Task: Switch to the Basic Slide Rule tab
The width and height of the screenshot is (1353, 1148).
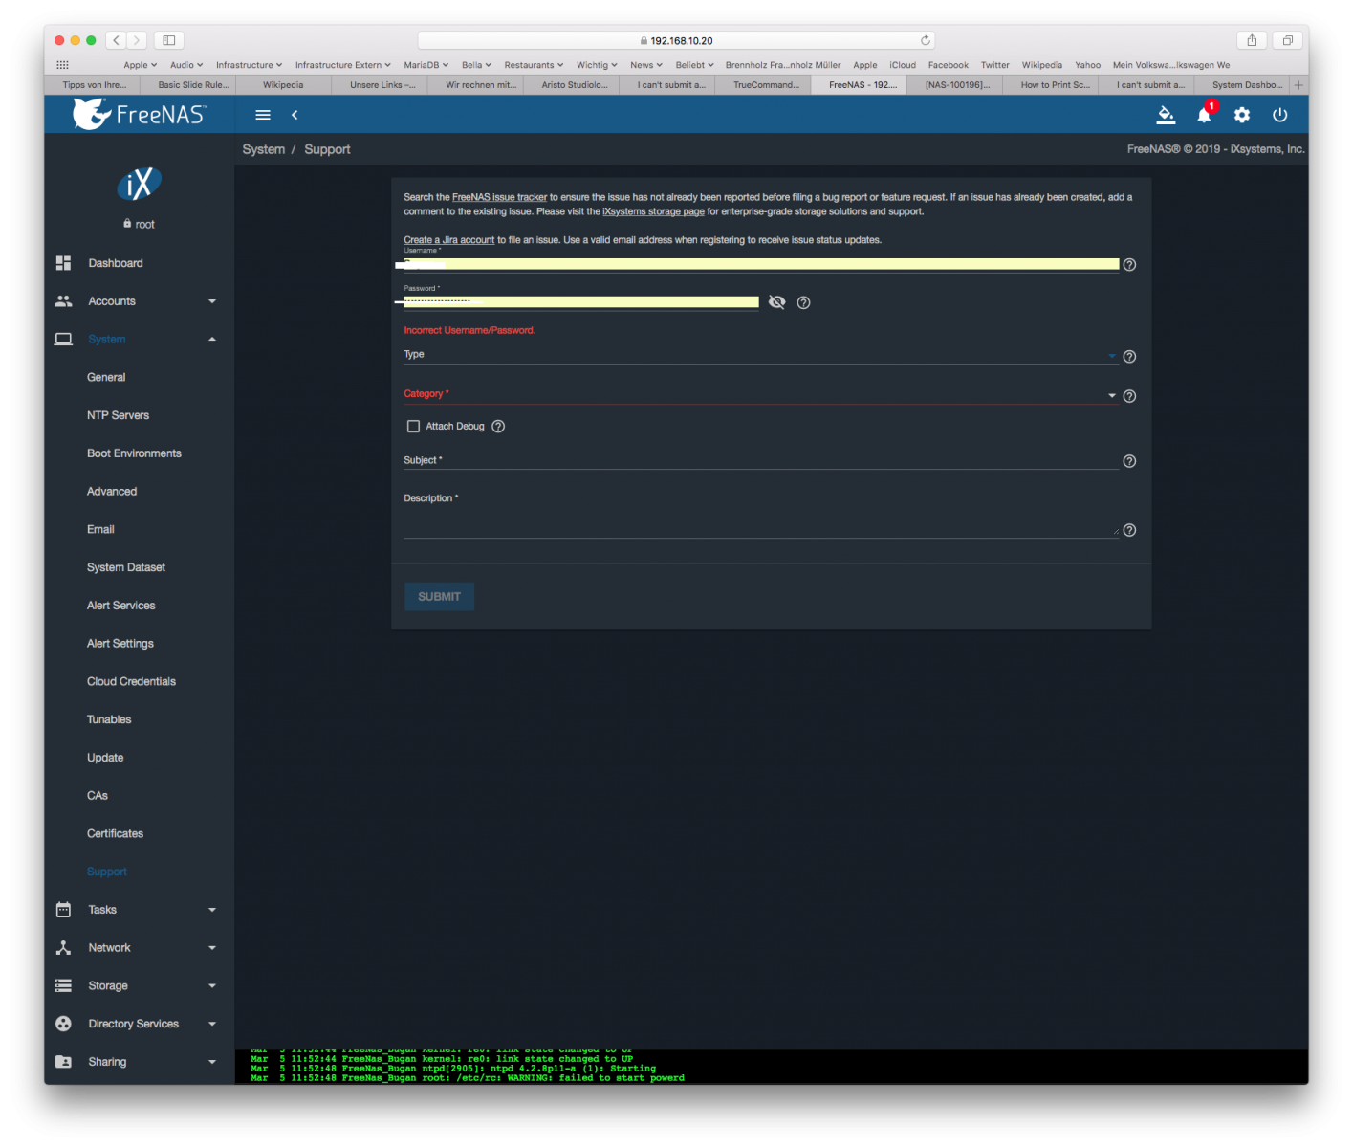Action: pos(188,85)
